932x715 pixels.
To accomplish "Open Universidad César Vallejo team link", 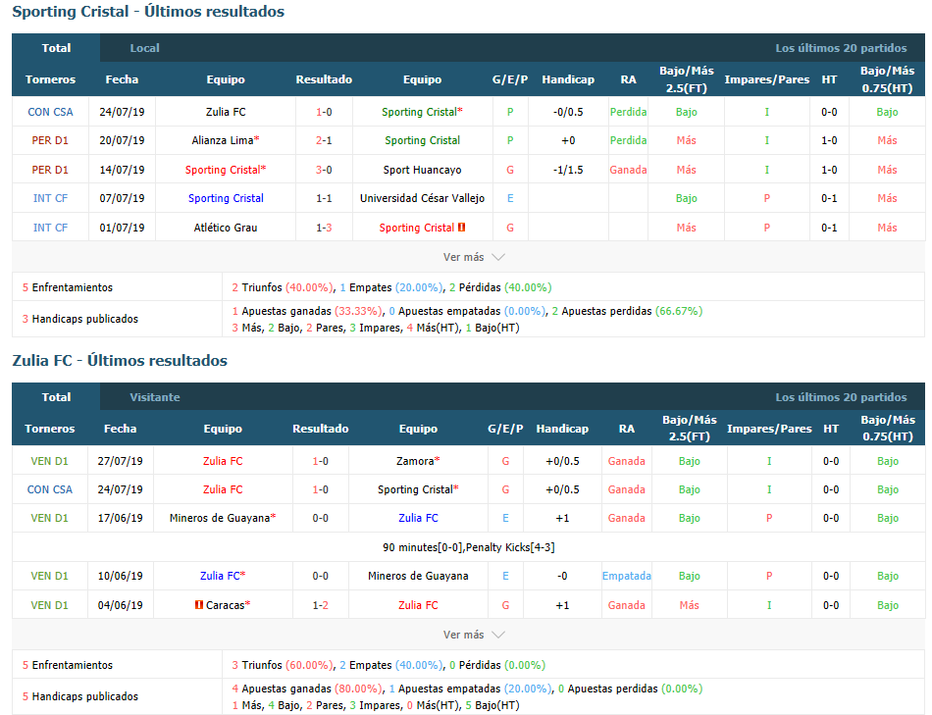I will point(422,198).
